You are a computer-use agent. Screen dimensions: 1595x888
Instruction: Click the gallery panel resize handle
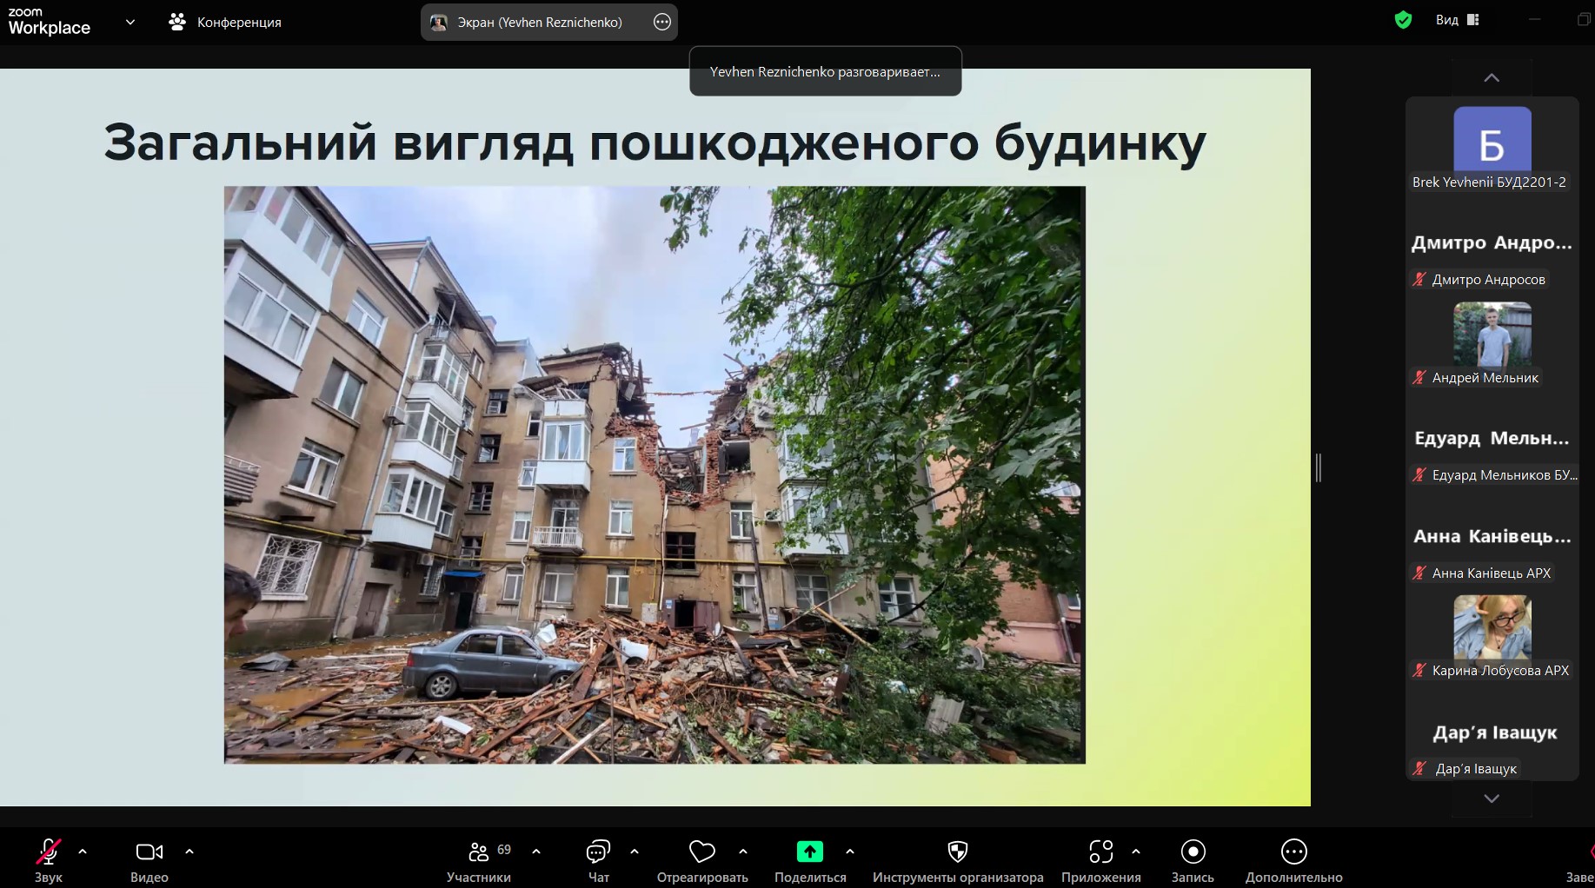point(1319,467)
